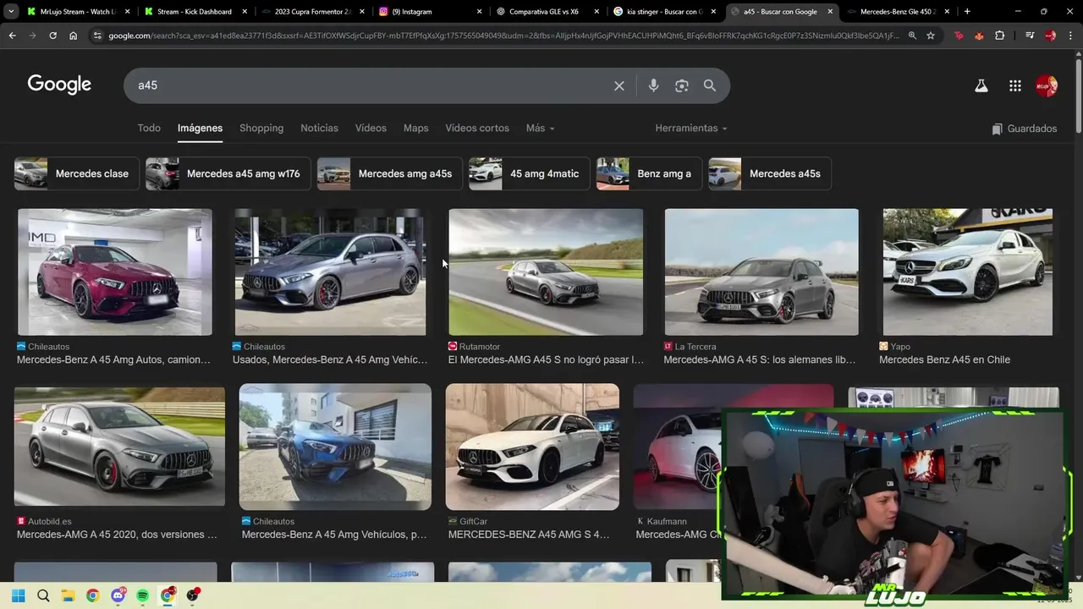Start voice search with the microphone icon
The width and height of the screenshot is (1083, 609).
coord(653,85)
